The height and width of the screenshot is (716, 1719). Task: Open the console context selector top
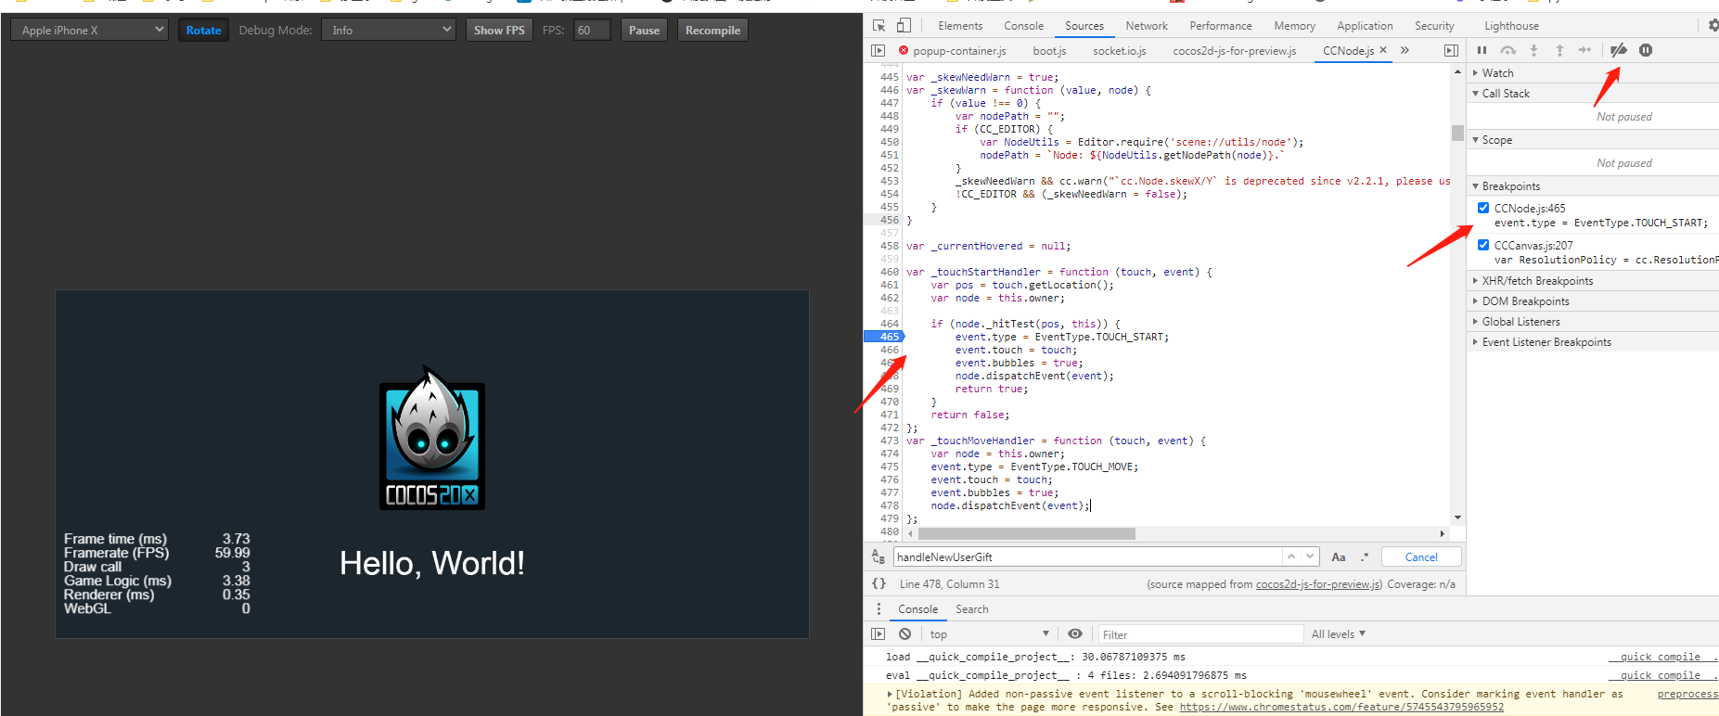point(989,634)
